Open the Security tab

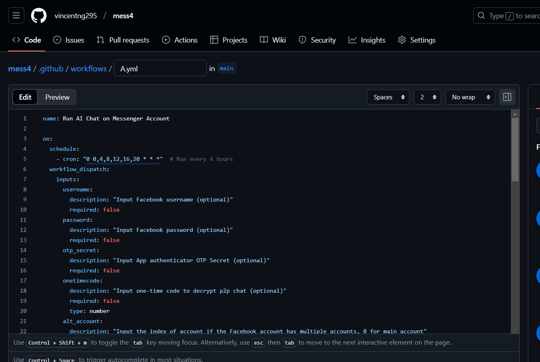click(317, 40)
